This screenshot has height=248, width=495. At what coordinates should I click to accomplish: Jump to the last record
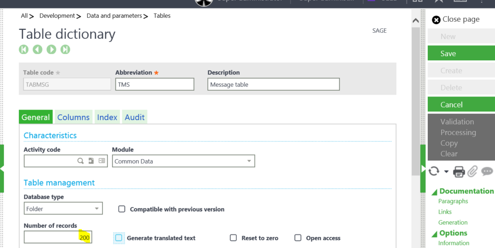click(x=65, y=49)
